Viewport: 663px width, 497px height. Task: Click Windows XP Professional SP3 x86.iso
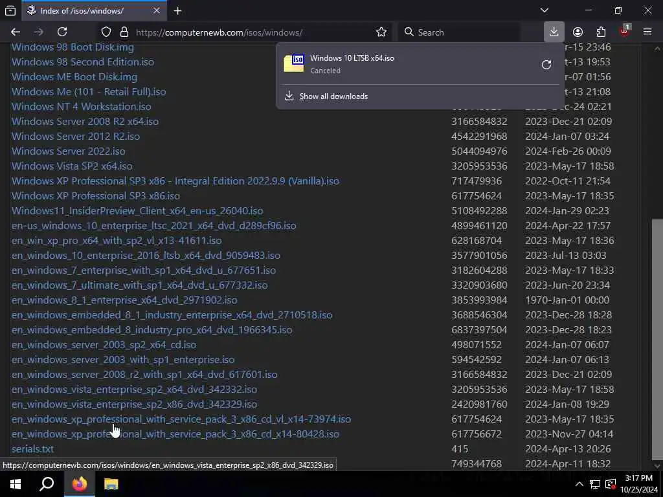point(96,195)
